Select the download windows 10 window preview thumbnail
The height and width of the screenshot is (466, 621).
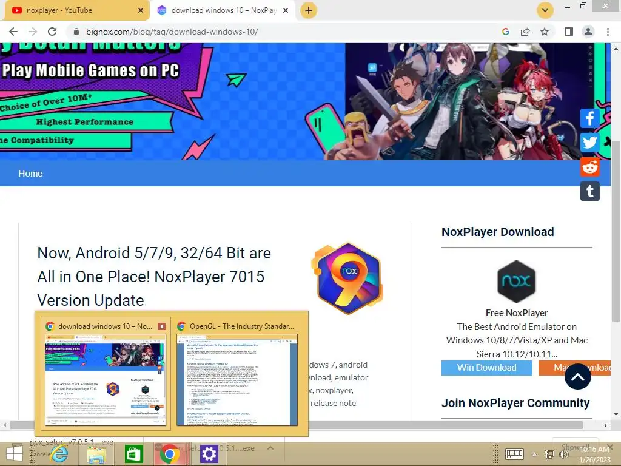(x=106, y=379)
